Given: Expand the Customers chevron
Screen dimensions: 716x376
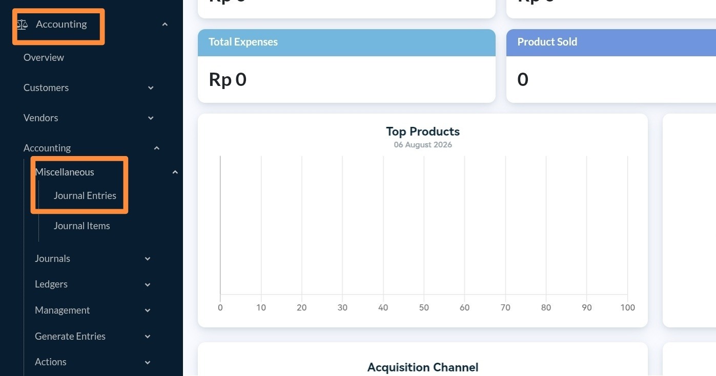Looking at the screenshot, I should pyautogui.click(x=151, y=88).
